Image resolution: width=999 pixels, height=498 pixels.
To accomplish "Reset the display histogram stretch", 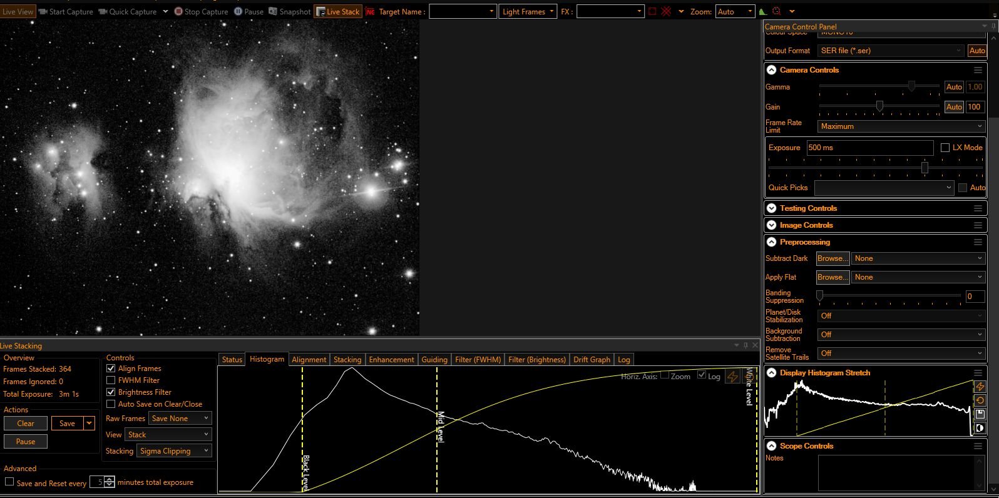I will (980, 400).
